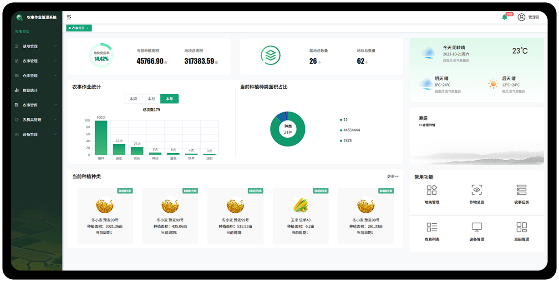Click 查看详情 under 寒露
Screen dimensions: 559x282
click(x=427, y=125)
